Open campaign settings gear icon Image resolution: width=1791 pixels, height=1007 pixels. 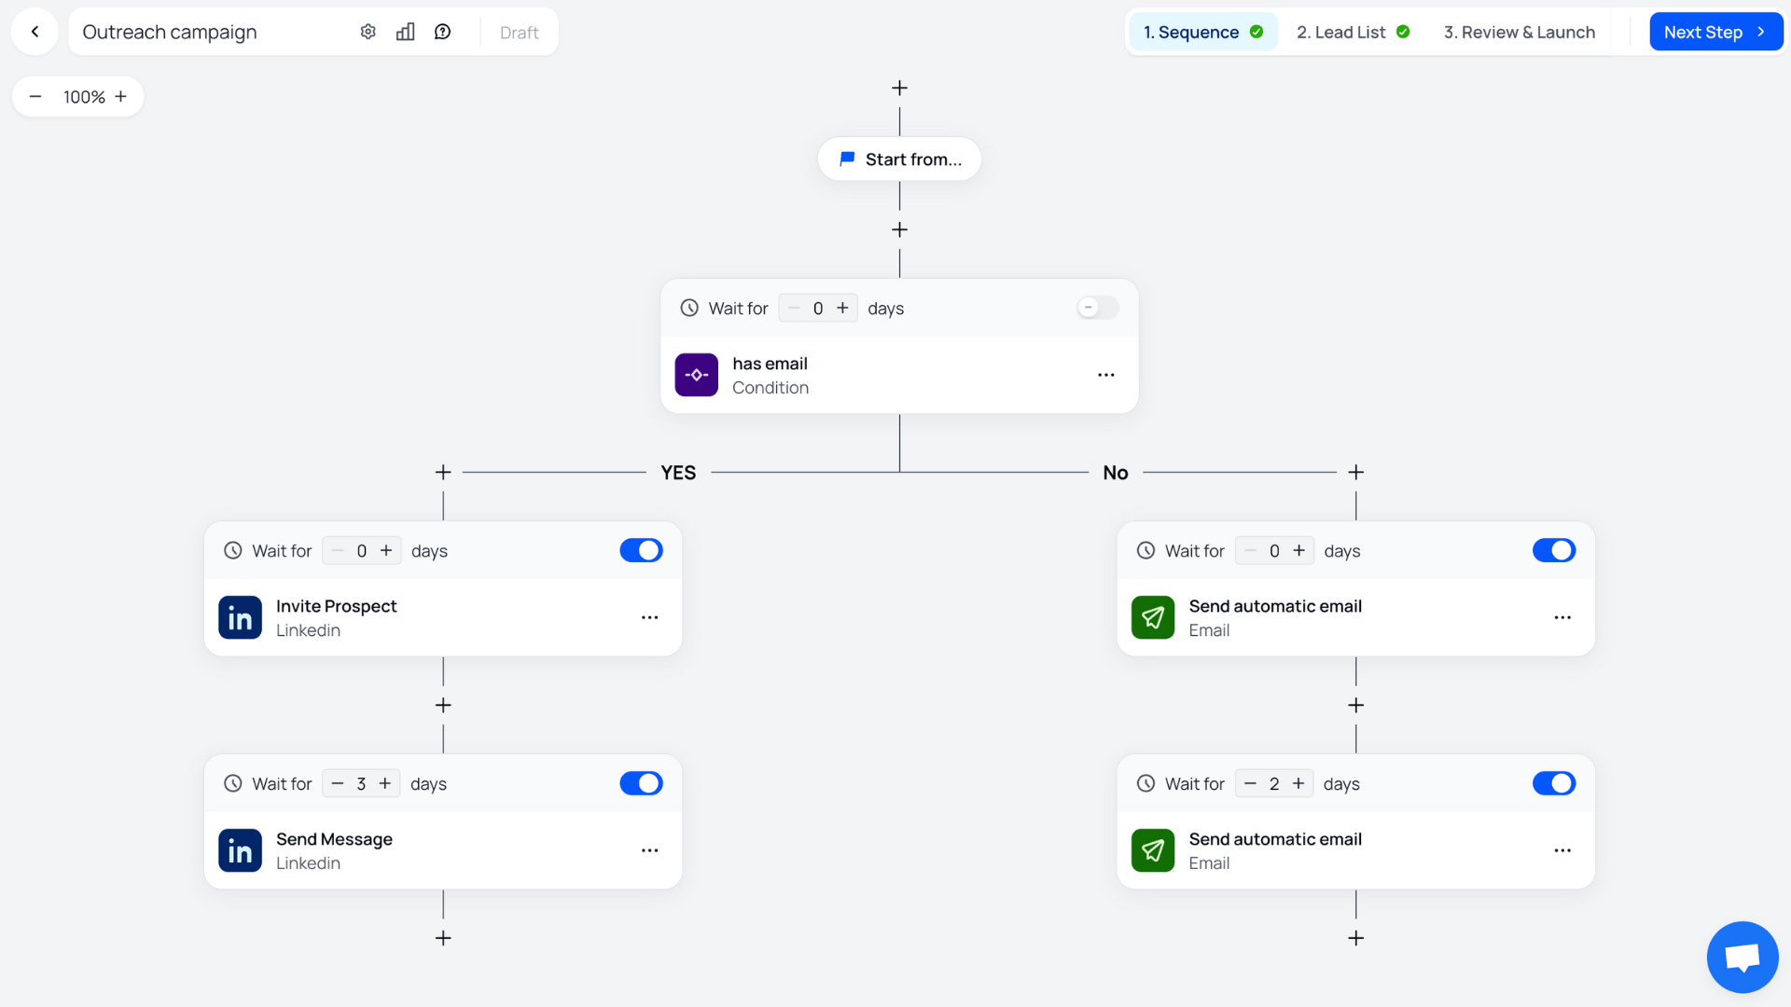368,32
